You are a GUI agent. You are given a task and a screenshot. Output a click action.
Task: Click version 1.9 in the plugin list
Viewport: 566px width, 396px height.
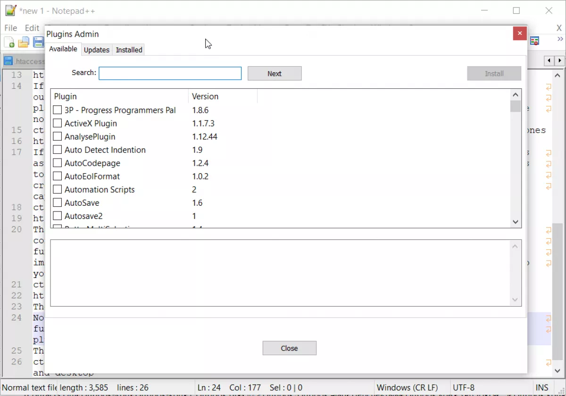tap(197, 150)
